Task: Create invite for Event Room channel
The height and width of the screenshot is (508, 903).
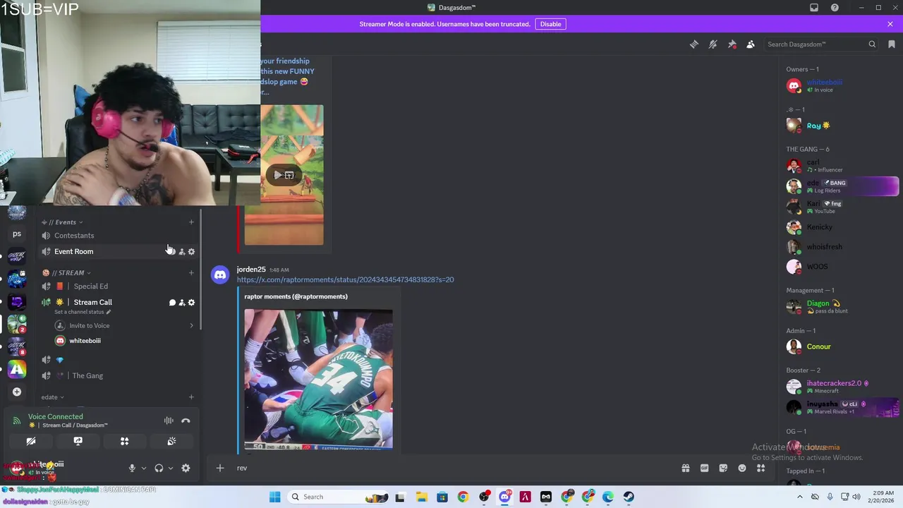Action: [181, 252]
